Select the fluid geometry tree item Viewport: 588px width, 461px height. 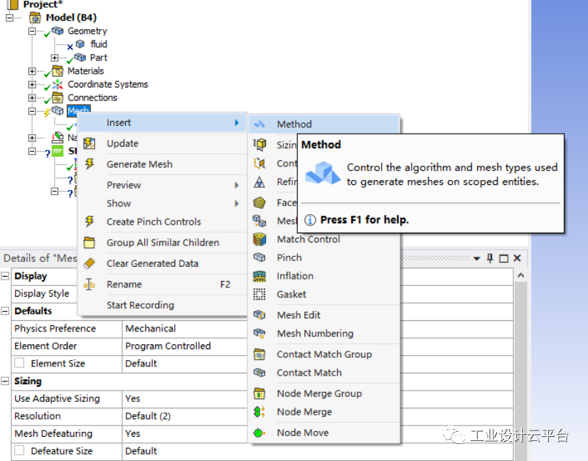99,44
